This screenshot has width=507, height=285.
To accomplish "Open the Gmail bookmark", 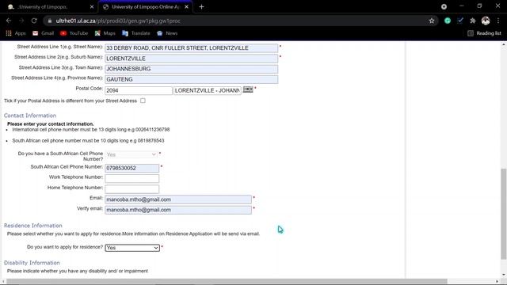I will 43,33.
